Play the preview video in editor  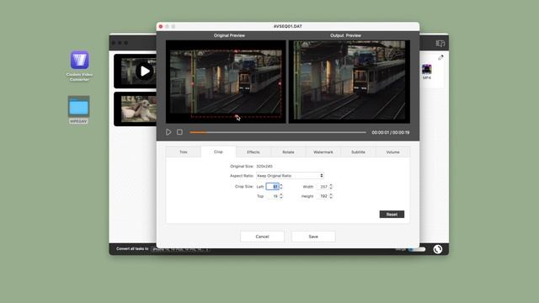coord(168,132)
